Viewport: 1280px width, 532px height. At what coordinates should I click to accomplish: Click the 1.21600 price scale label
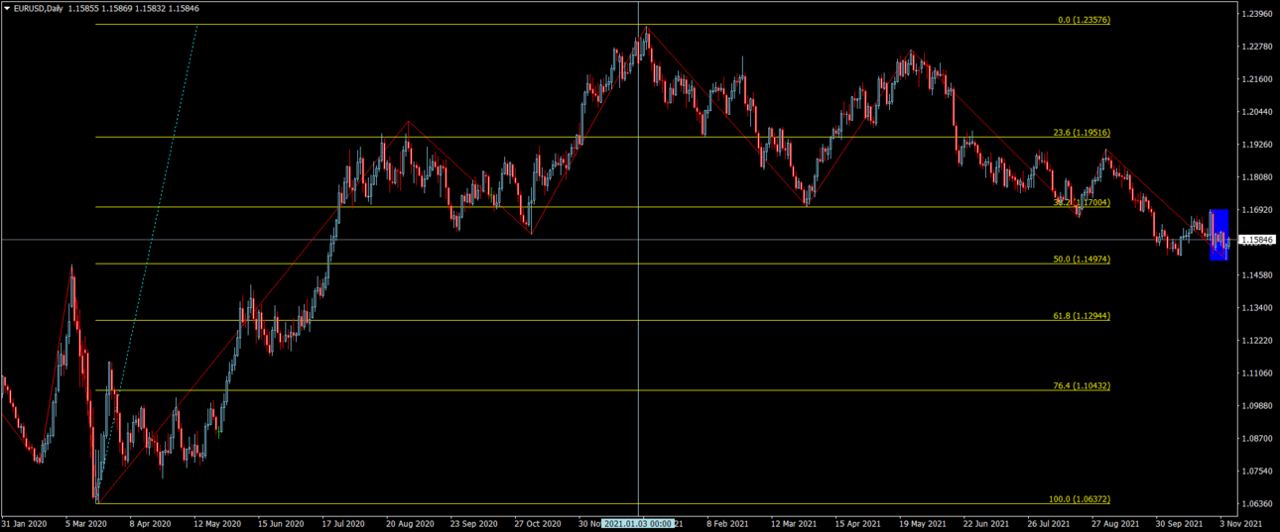pos(1256,79)
